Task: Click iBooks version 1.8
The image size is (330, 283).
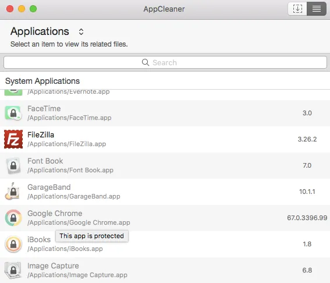Action: [307, 244]
